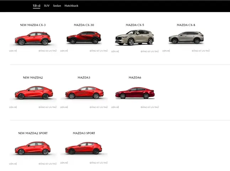Show Hatchback models tab
This screenshot has width=230, height=171.
click(x=71, y=6)
